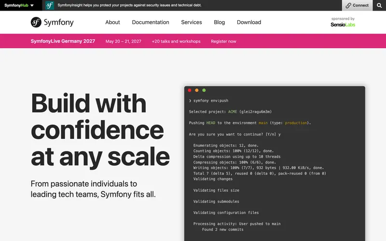Click the 'symfony env:push' command line

coord(208,101)
